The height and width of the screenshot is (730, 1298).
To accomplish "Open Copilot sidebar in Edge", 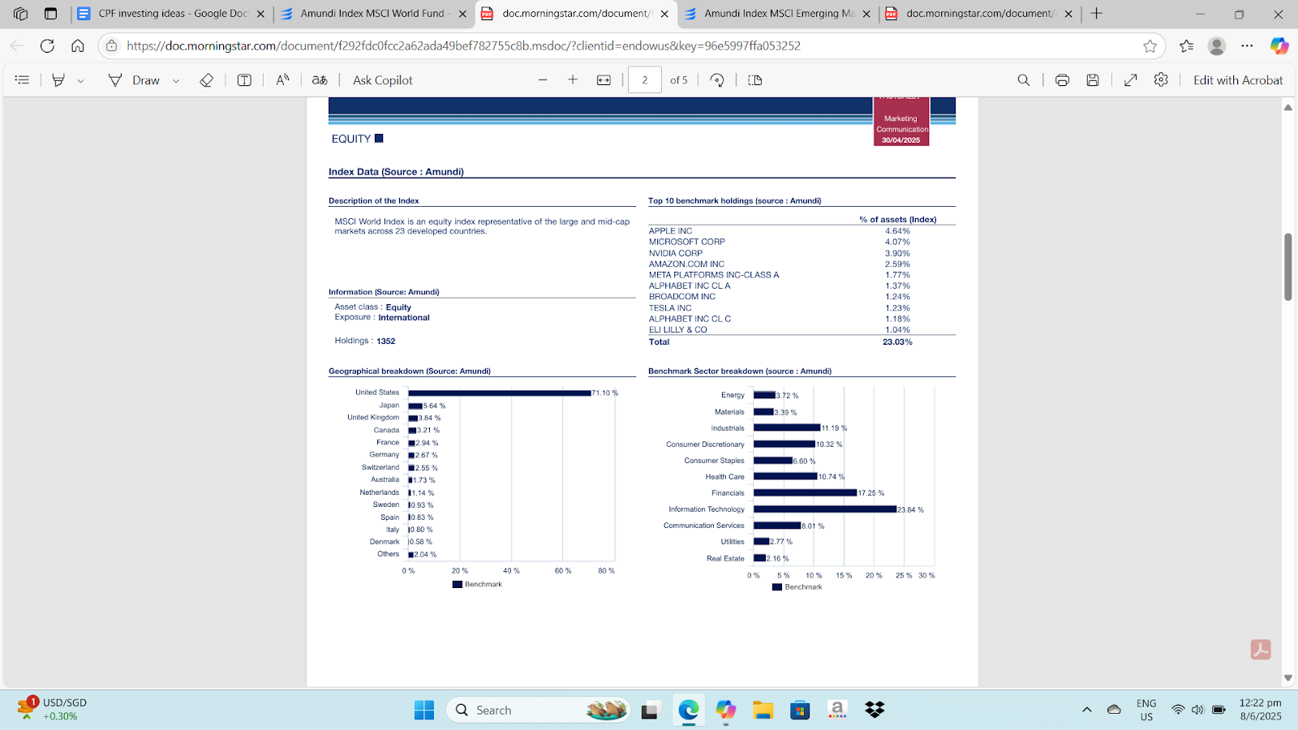I will [x=1279, y=46].
